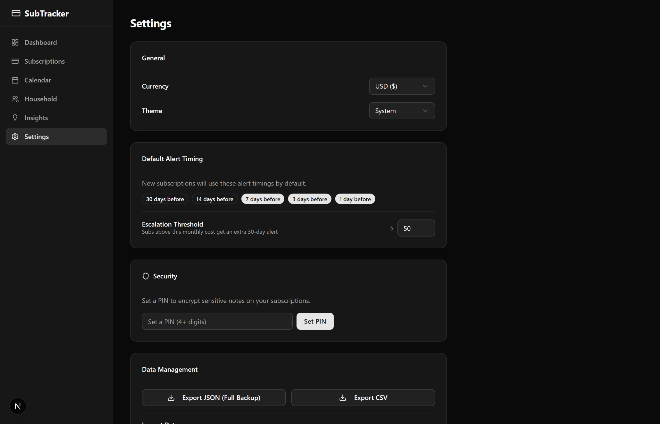This screenshot has width=660, height=424.
Task: Click the SubTracker card logo icon
Action: click(16, 13)
